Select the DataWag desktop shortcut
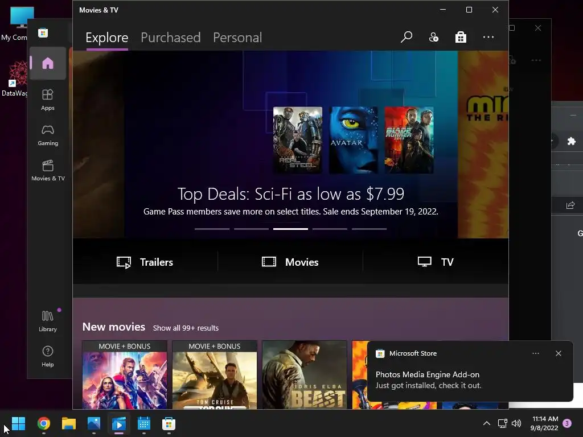 [15, 79]
